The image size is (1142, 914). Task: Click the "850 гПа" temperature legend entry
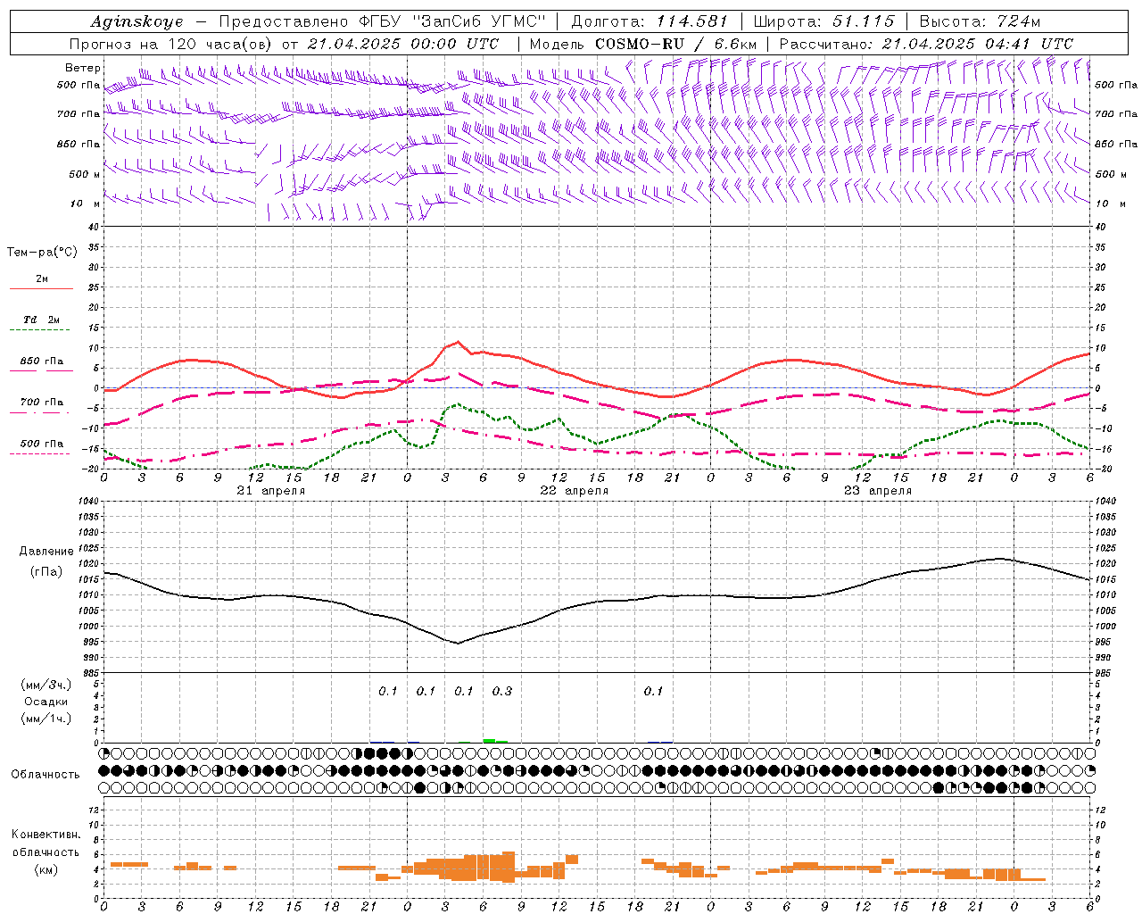point(41,361)
